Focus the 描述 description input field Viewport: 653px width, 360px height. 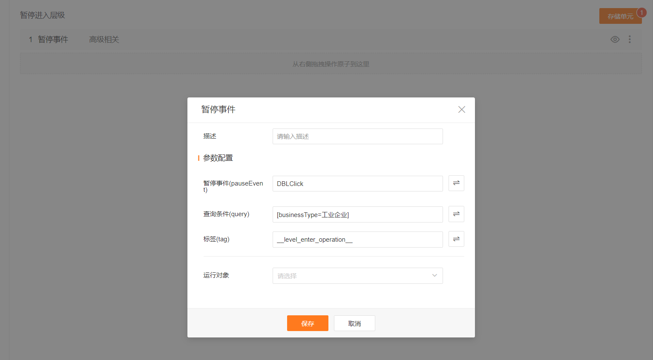point(357,136)
